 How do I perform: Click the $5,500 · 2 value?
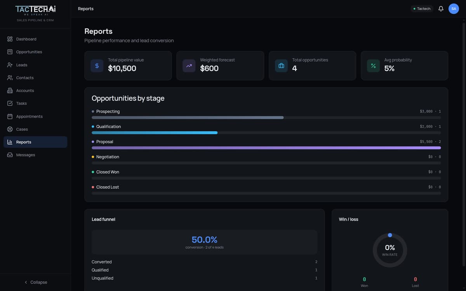(x=430, y=142)
